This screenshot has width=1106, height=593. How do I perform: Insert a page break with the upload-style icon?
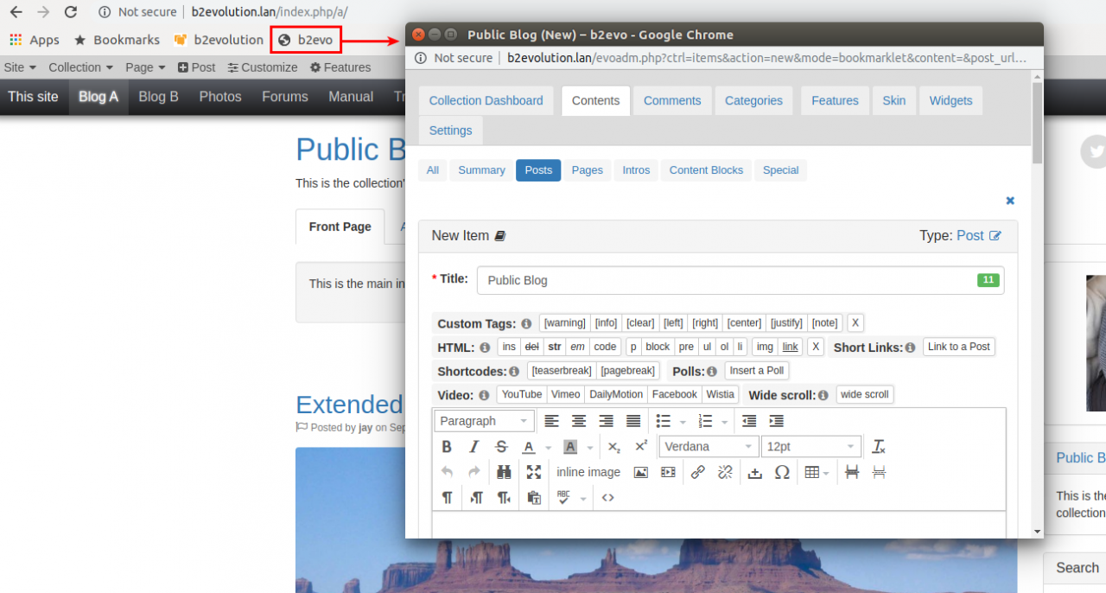(755, 472)
